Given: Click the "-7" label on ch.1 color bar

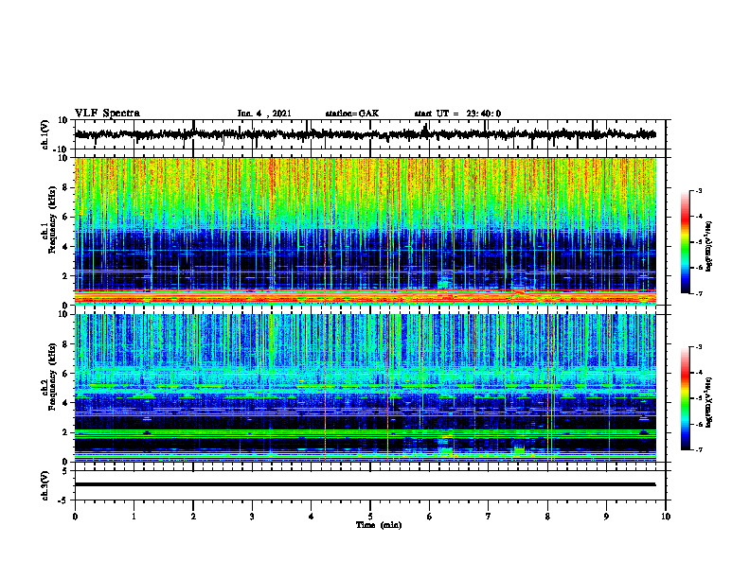Looking at the screenshot, I should (699, 293).
